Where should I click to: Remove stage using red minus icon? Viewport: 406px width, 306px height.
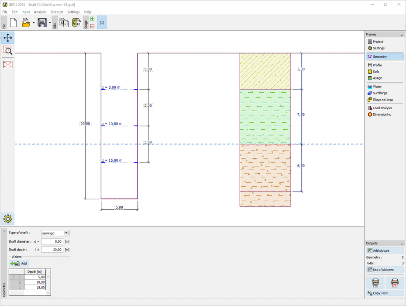coord(92,26)
